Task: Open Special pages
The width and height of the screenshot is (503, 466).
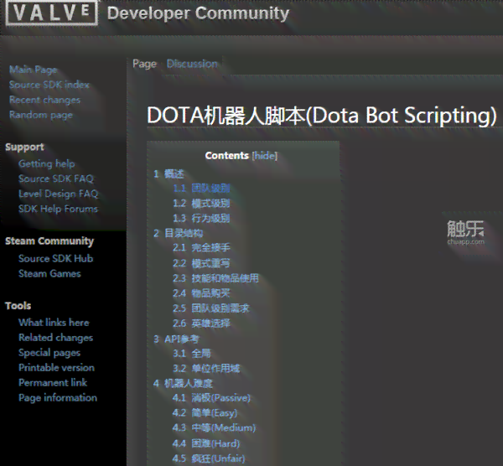Action: [49, 353]
